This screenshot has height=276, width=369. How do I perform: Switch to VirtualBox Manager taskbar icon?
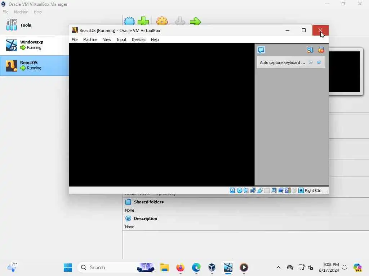click(212, 267)
